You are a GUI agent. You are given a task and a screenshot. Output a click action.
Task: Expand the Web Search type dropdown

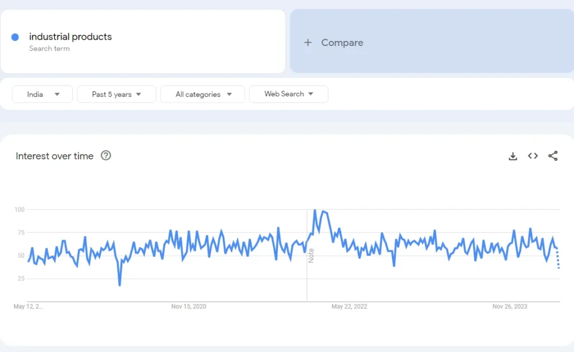pyautogui.click(x=288, y=94)
